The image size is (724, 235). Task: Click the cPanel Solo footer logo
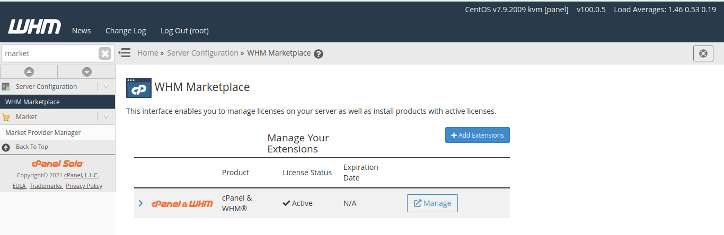tap(57, 164)
